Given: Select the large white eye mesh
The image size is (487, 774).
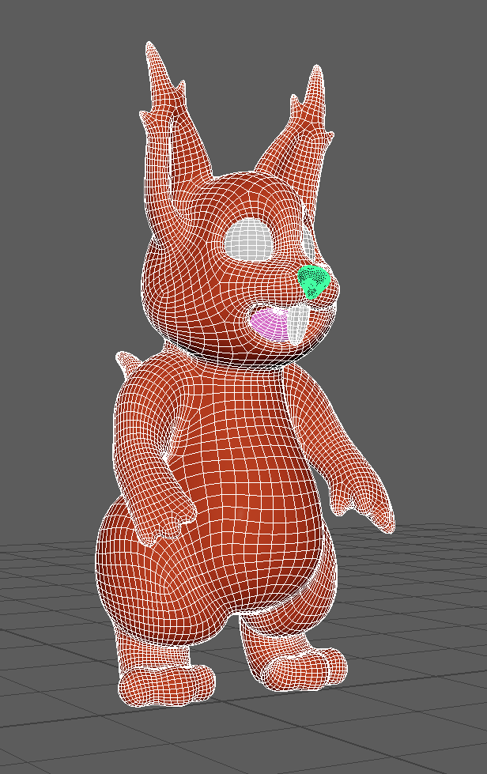Looking at the screenshot, I should coord(248,240).
